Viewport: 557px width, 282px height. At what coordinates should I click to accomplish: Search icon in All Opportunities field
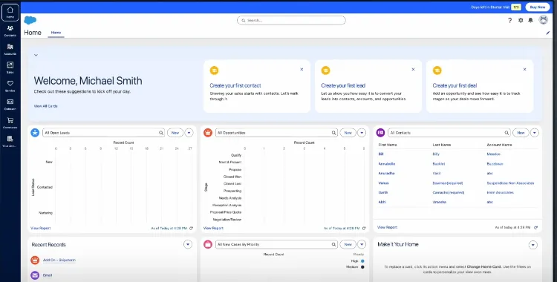tap(334, 133)
